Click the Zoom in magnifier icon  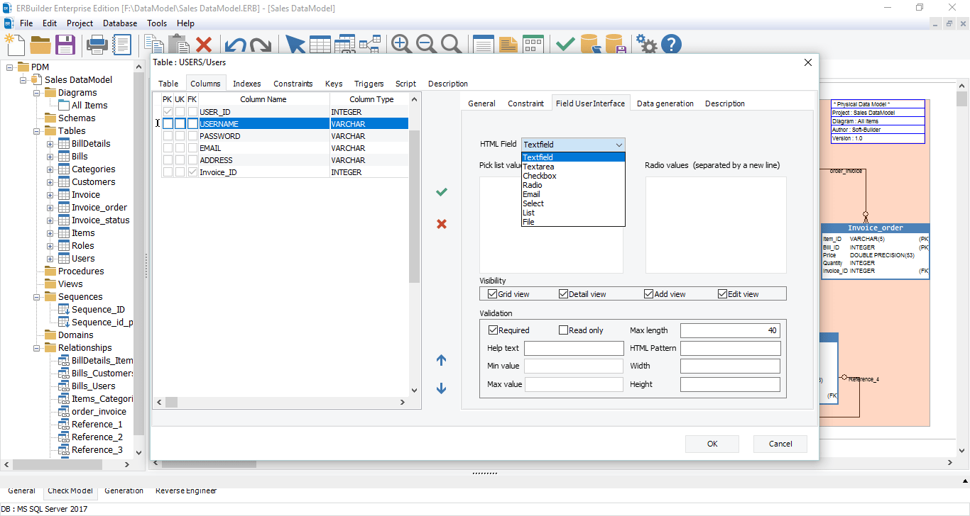click(401, 45)
